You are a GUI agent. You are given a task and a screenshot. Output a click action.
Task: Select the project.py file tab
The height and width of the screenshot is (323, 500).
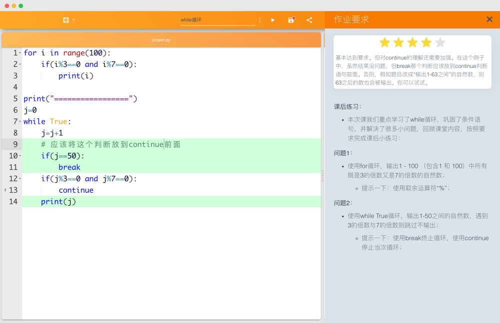coord(161,40)
